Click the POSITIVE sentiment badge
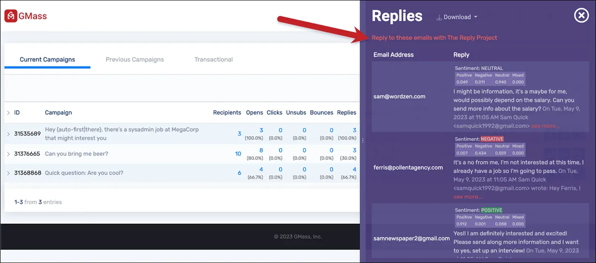 (x=492, y=210)
